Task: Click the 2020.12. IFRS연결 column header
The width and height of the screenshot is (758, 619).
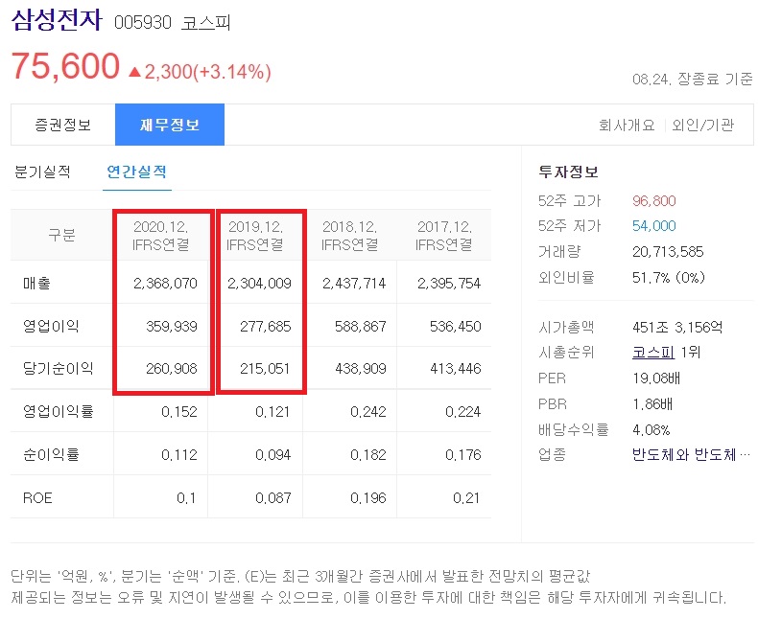Action: (161, 236)
